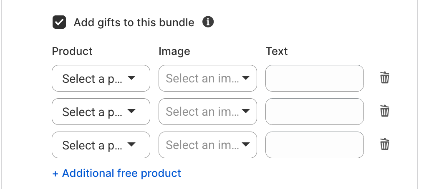This screenshot has height=189, width=439.
Task: Focus the second row Text field
Action: pos(314,112)
